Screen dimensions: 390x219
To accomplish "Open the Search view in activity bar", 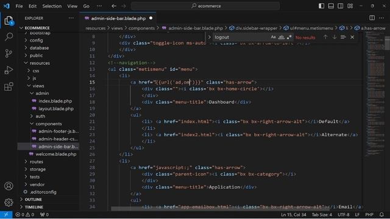I will point(9,37).
